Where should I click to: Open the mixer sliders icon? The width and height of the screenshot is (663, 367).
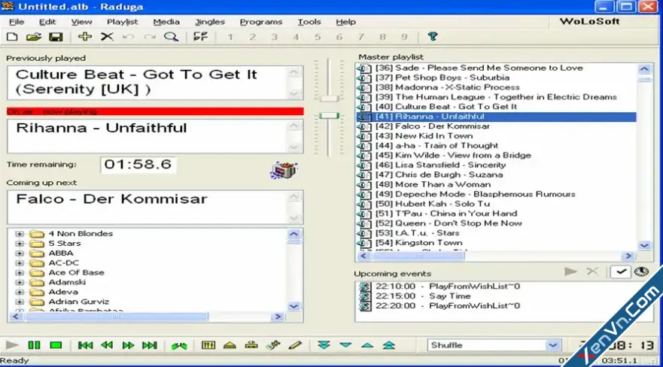pyautogui.click(x=208, y=345)
